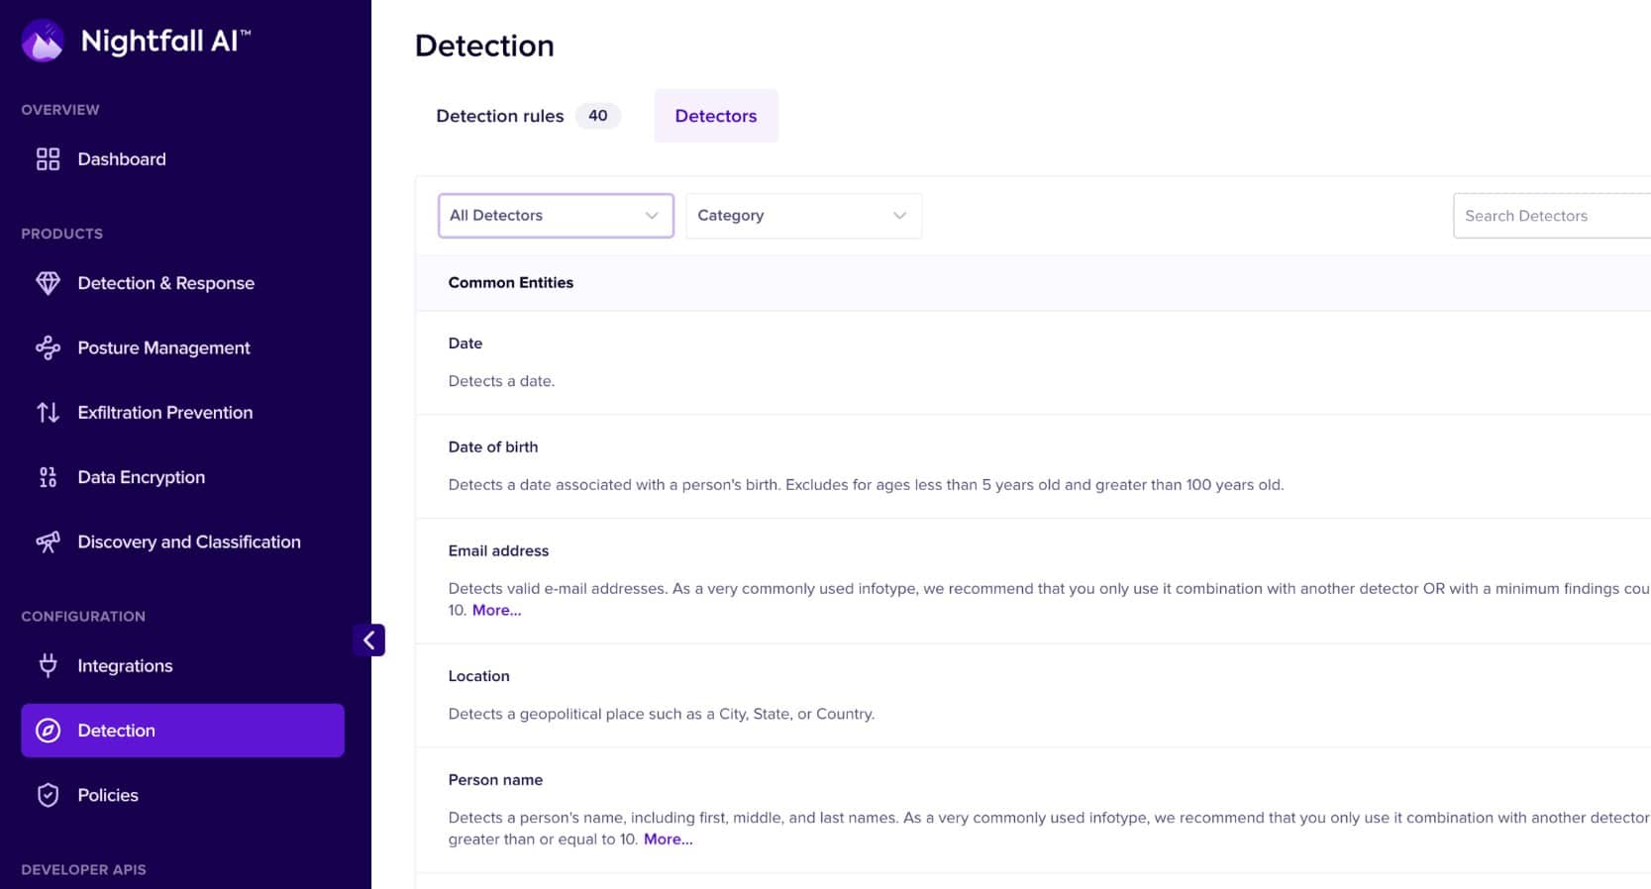The height and width of the screenshot is (889, 1651).
Task: Click the Location geopolitical place description
Action: tap(662, 714)
